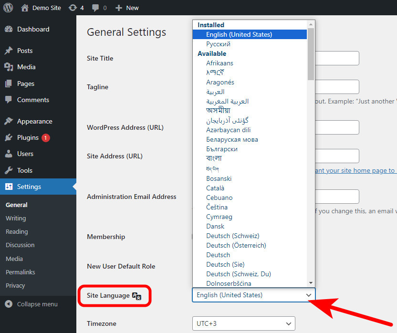Expand the Site Language dropdown
Viewport: 397px width, 333px height.
click(253, 295)
